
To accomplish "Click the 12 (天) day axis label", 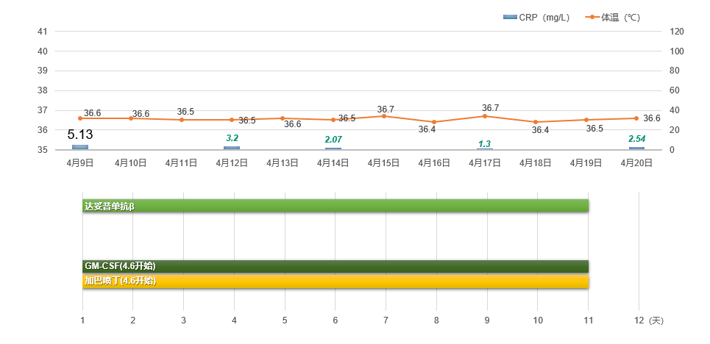I will (x=647, y=320).
